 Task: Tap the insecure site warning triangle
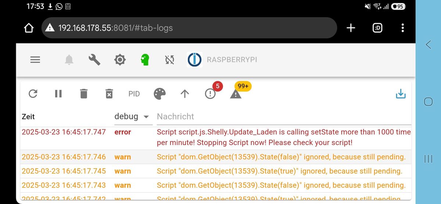(50, 28)
